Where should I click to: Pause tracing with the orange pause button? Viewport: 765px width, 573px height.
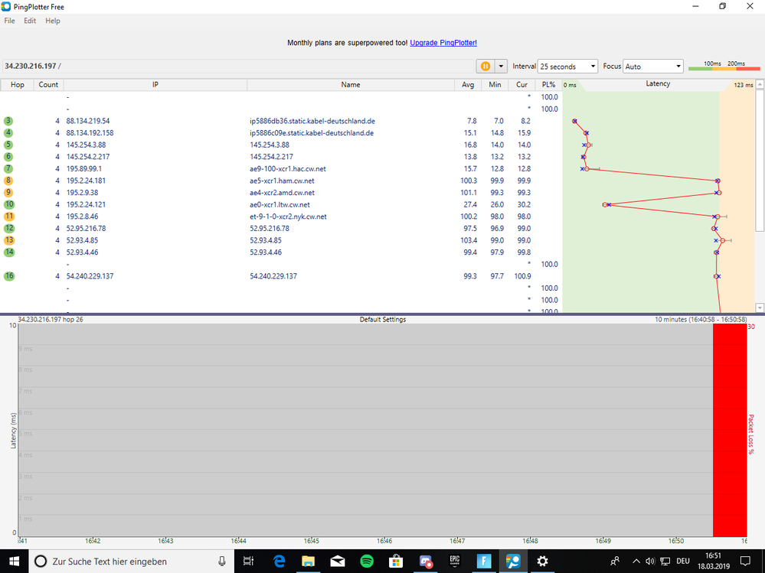pos(485,67)
